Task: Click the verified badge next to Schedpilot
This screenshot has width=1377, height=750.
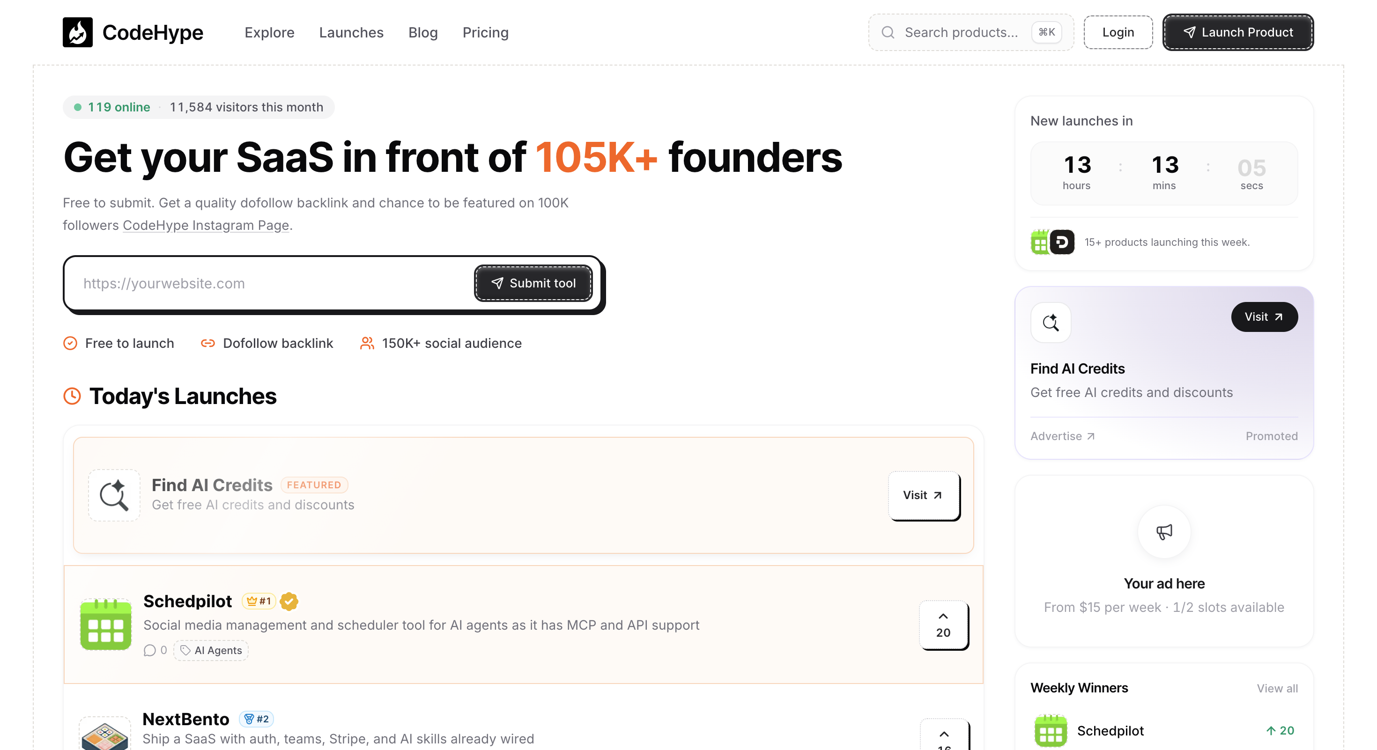Action: [289, 602]
